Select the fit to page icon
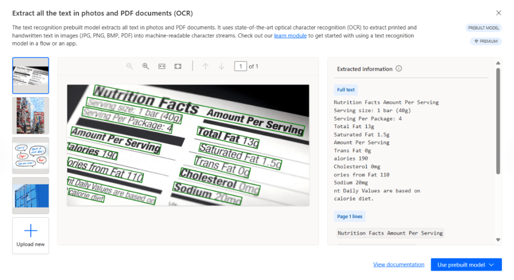 (178, 66)
